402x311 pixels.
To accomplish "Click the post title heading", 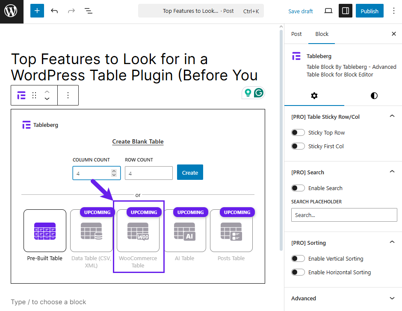I will point(135,67).
